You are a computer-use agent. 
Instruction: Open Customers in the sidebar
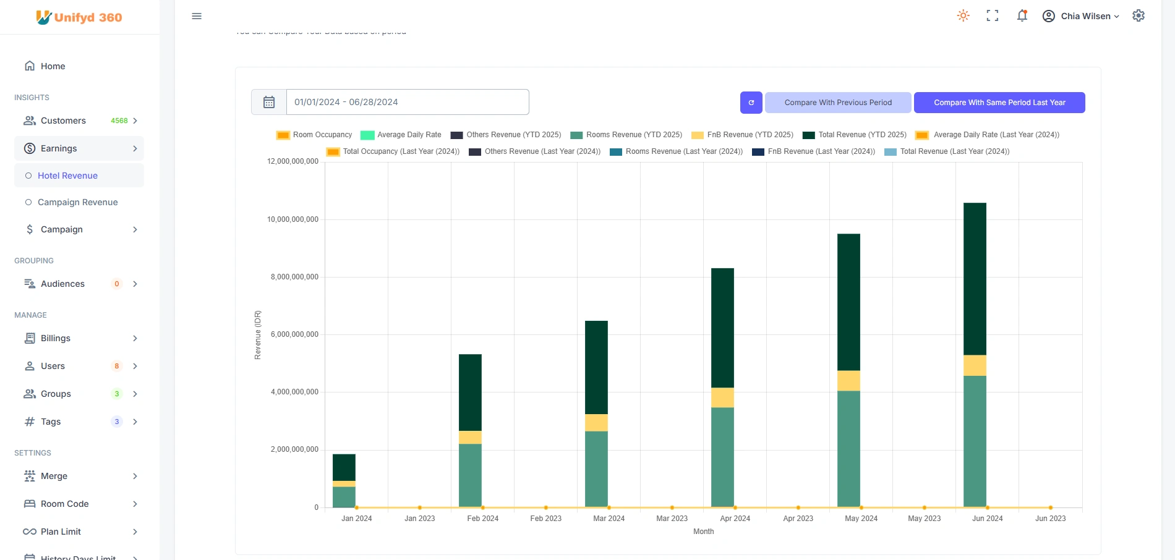pyautogui.click(x=79, y=121)
